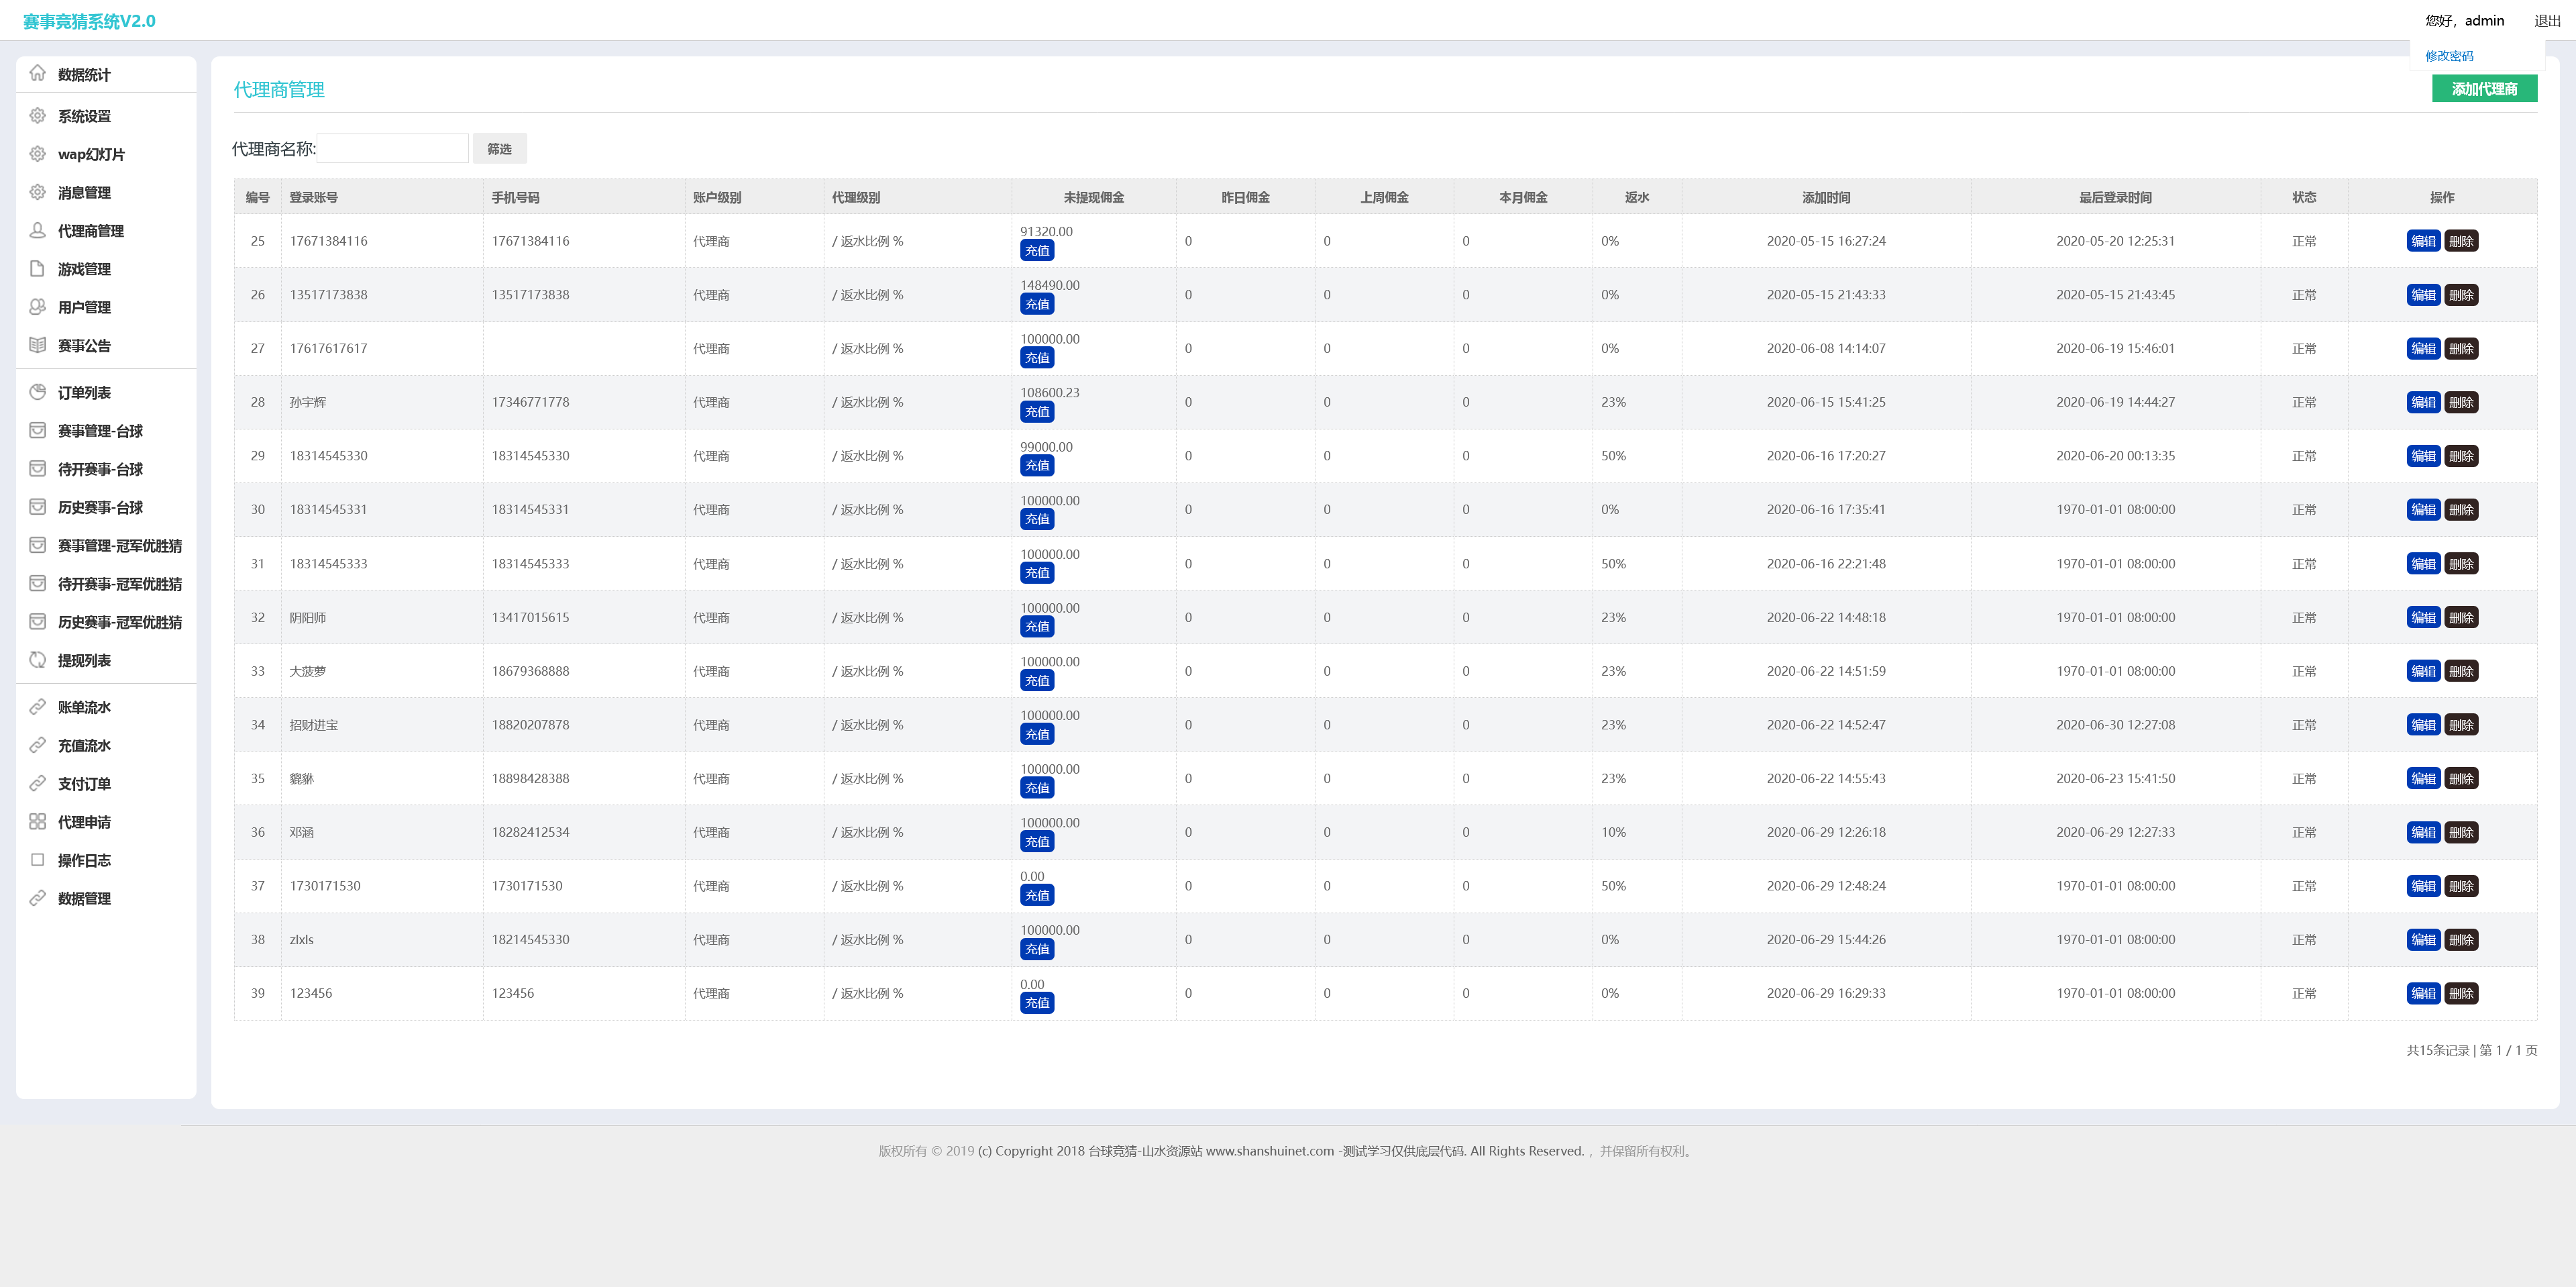Click the book icon beside 赛事公告
This screenshot has height=1287, width=2576.
[37, 345]
